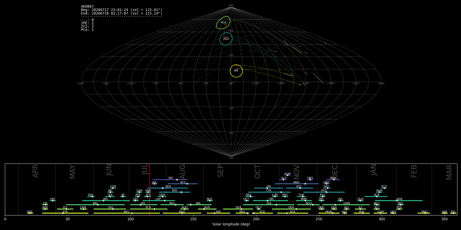
Task: Click the ORI shower label in timeline
Action: (271, 199)
